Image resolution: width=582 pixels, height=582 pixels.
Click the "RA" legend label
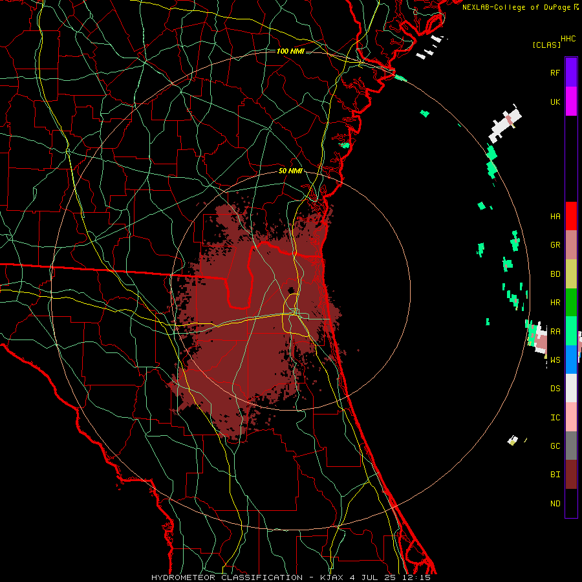tap(555, 331)
